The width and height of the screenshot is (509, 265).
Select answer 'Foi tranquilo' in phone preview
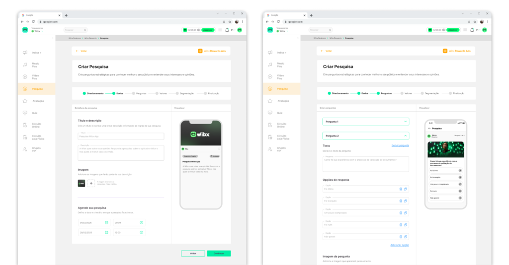click(446, 177)
